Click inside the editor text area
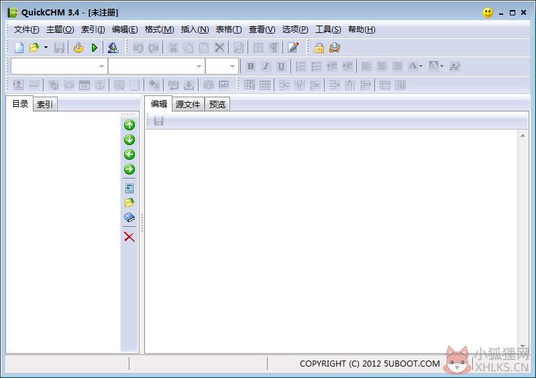 pos(331,240)
